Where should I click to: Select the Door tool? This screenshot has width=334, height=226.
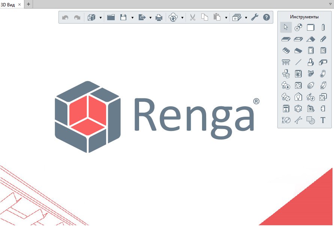tap(310, 51)
